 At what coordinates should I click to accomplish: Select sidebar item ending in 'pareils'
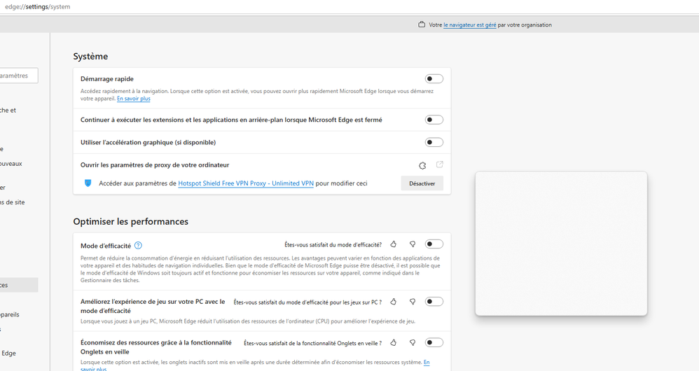[10, 314]
